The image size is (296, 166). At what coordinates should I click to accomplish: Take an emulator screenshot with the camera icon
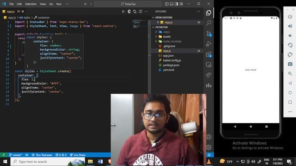290,64
